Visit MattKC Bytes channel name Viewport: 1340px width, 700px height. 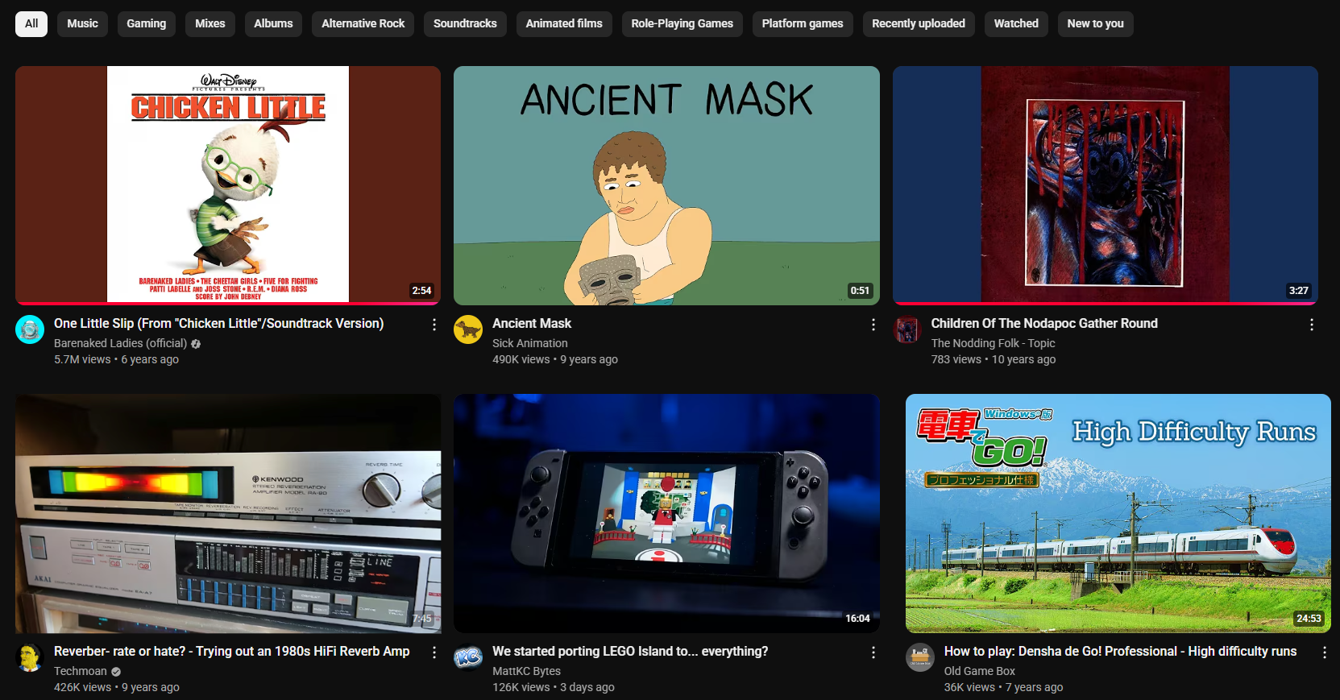pyautogui.click(x=526, y=671)
